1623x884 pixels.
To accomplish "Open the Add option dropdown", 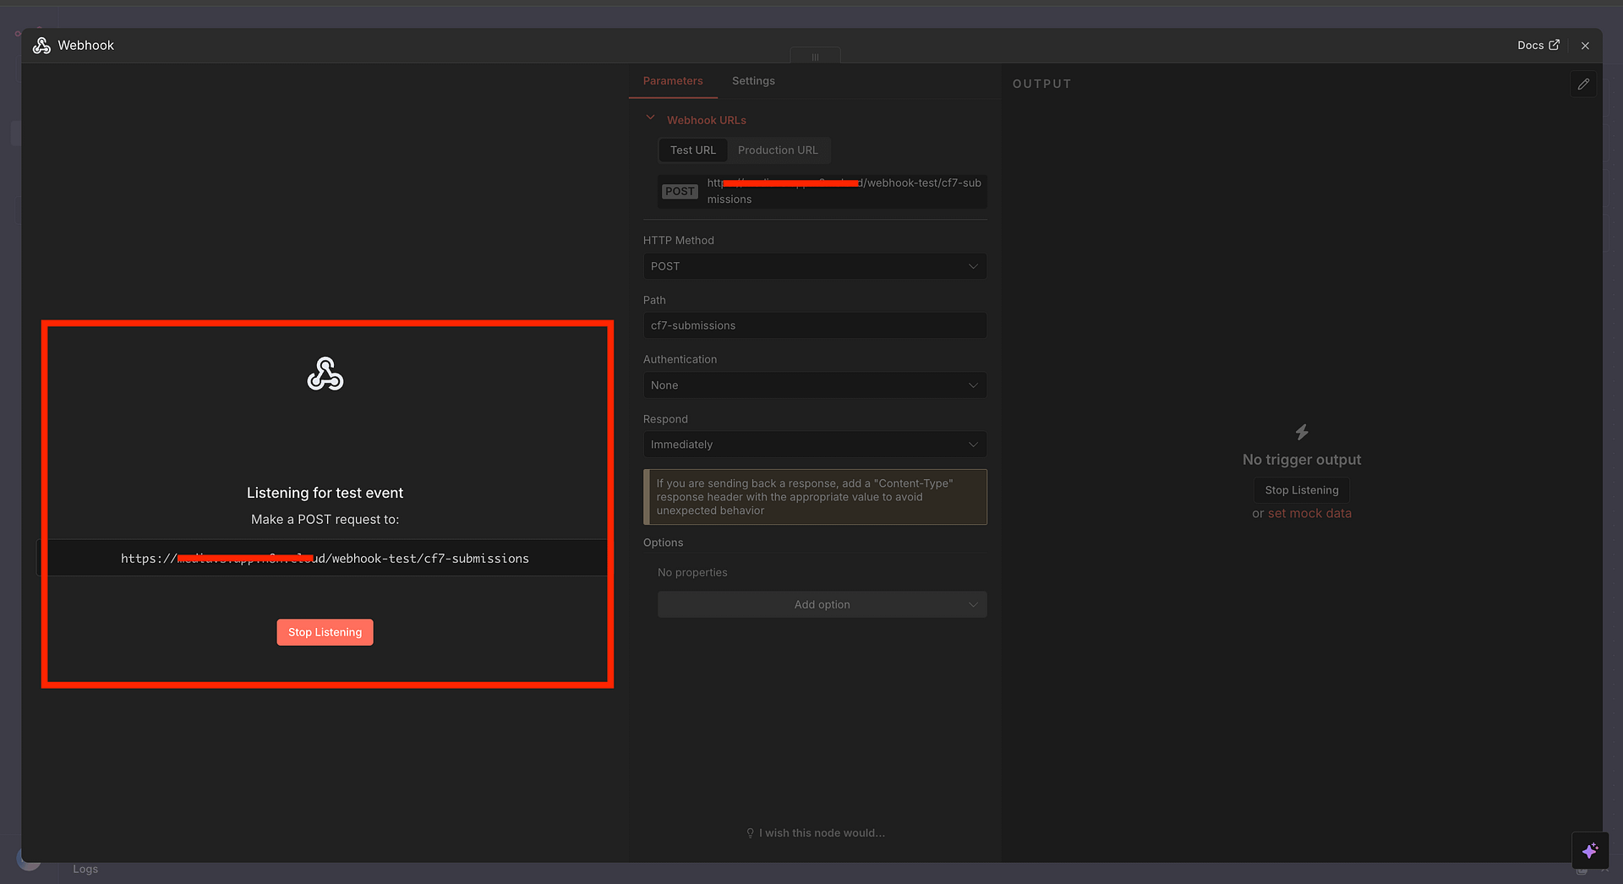I will tap(822, 604).
